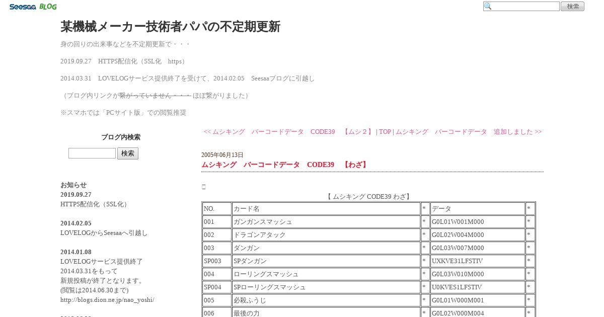
Task: Click the sidebar 検索 button under ブログ内検索
Action: click(x=128, y=153)
